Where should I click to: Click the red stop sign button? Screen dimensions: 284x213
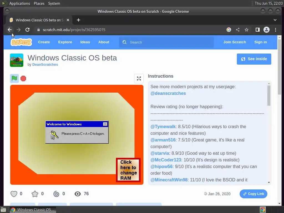pos(23,78)
